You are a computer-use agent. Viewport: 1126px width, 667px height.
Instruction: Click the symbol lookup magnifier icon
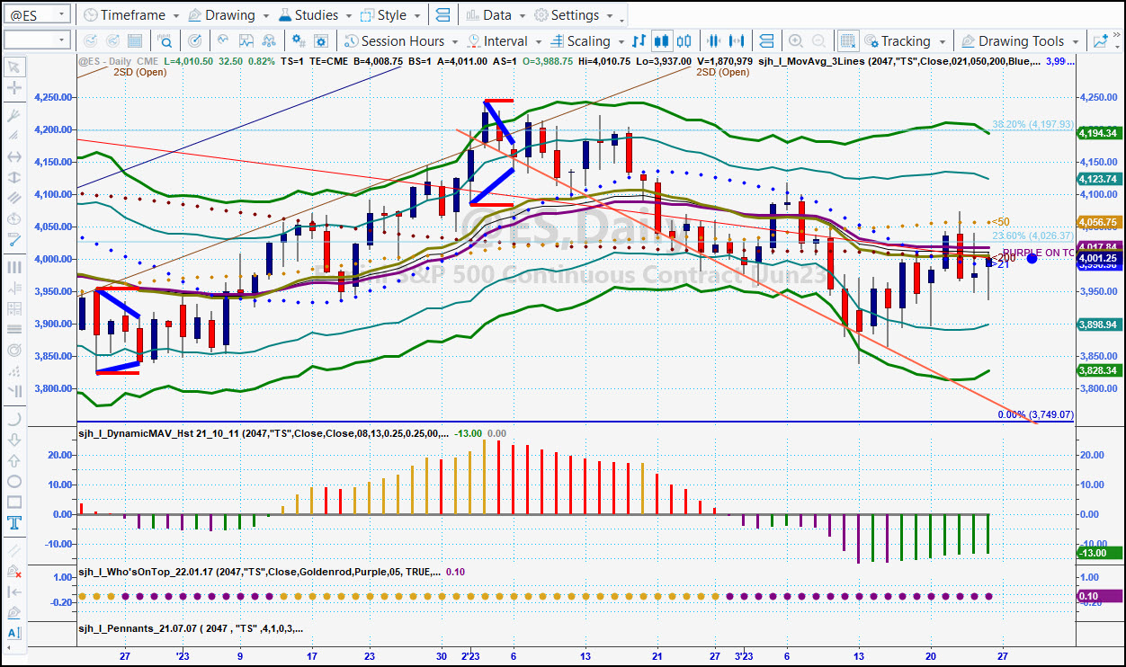(x=165, y=41)
